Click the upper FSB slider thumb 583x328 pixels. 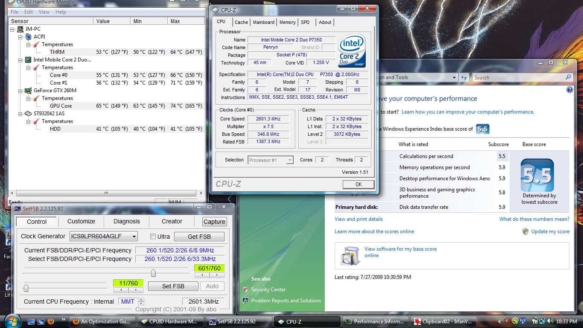153,273
